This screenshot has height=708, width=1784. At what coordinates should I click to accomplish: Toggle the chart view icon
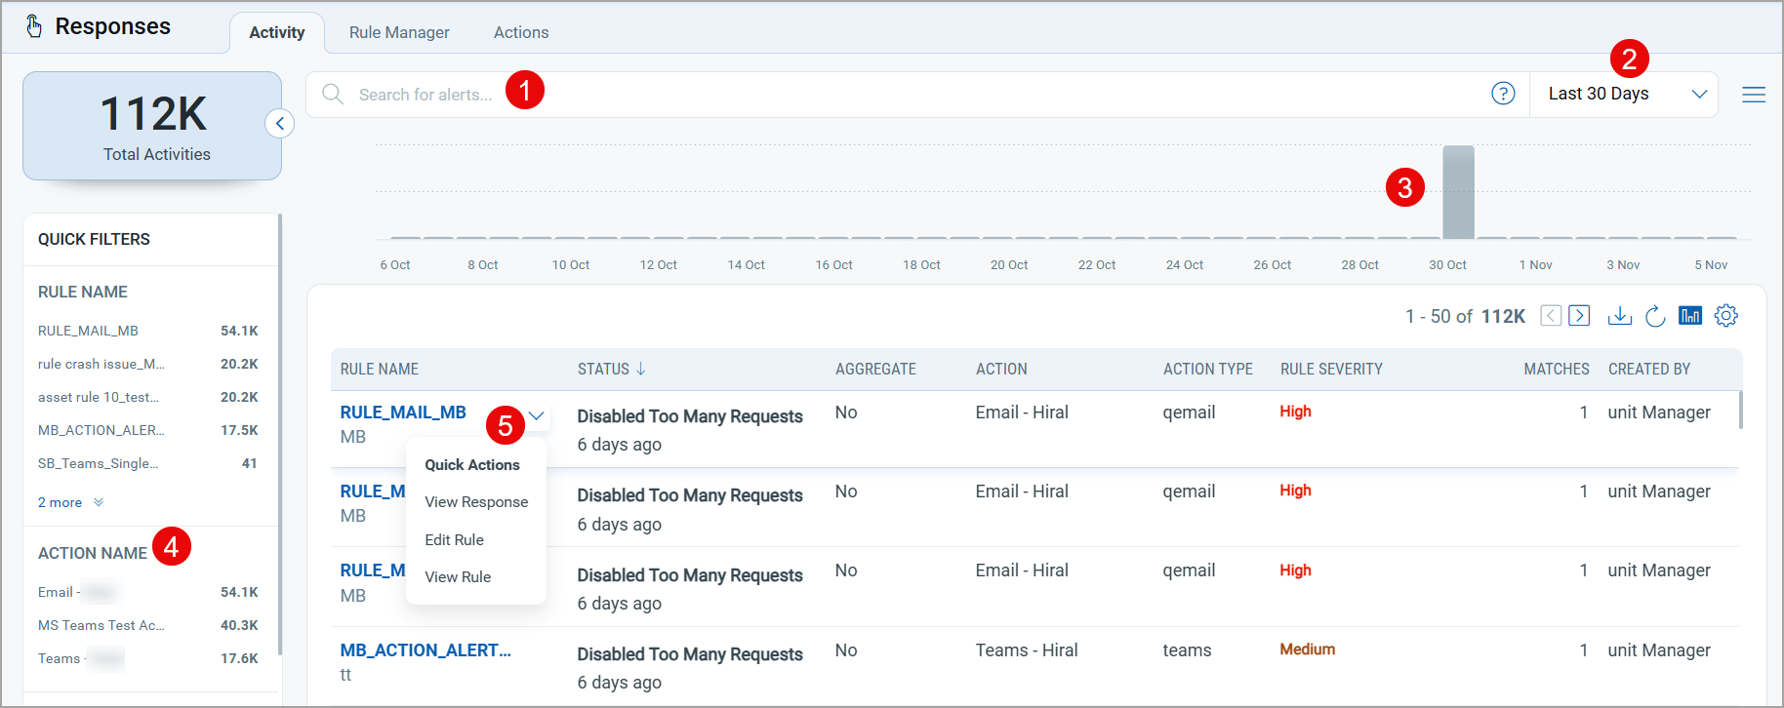(1689, 316)
